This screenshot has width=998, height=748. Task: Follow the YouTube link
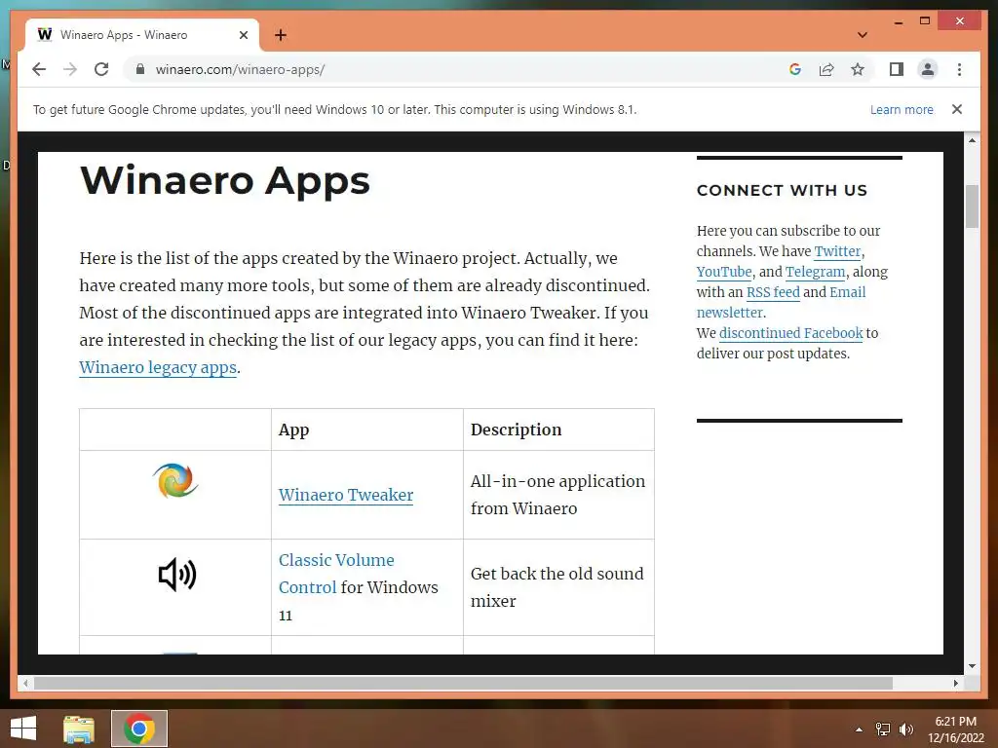tap(724, 272)
